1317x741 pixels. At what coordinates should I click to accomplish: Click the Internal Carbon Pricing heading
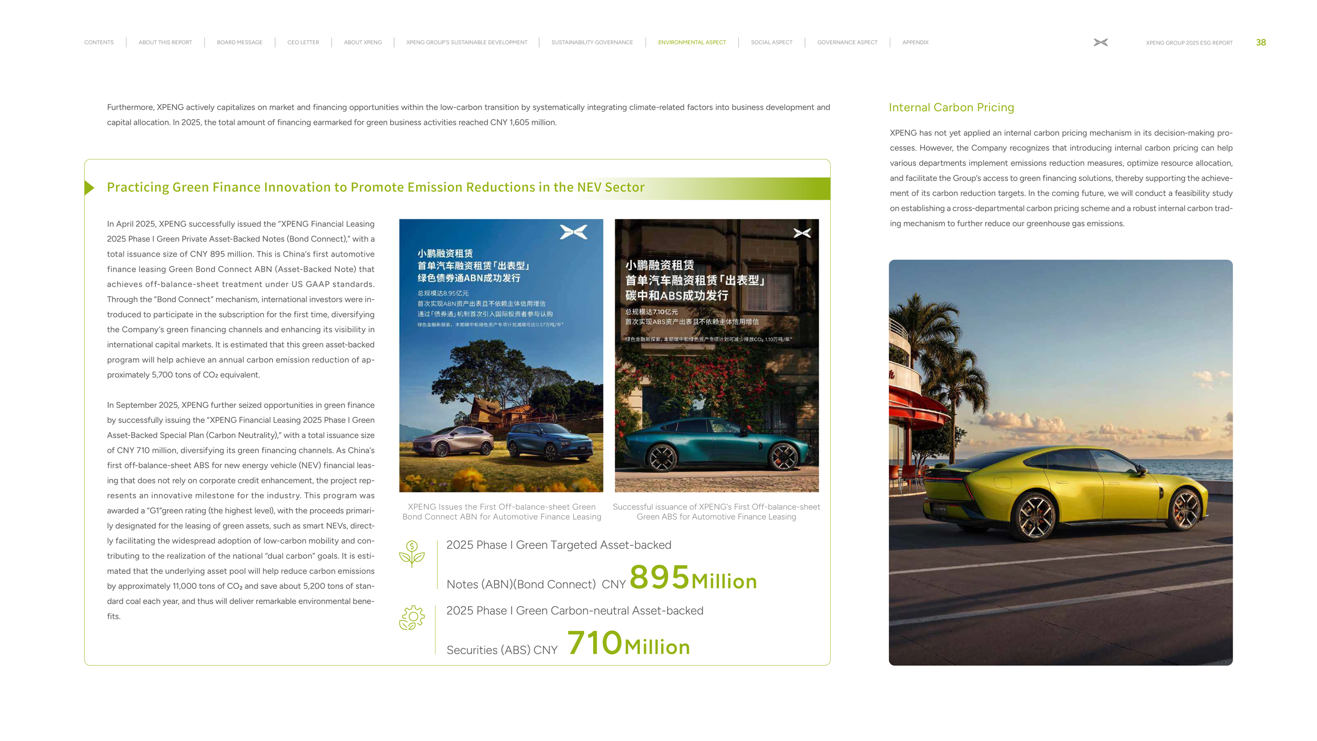951,107
